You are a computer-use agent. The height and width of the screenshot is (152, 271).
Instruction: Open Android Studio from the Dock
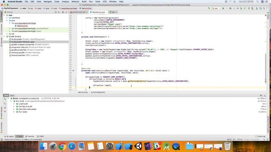pos(166,147)
